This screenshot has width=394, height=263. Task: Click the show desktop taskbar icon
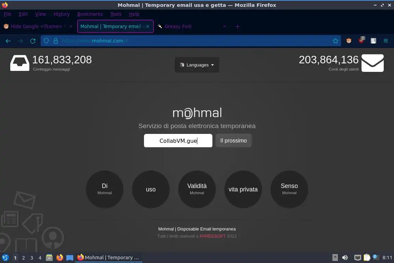(70, 258)
